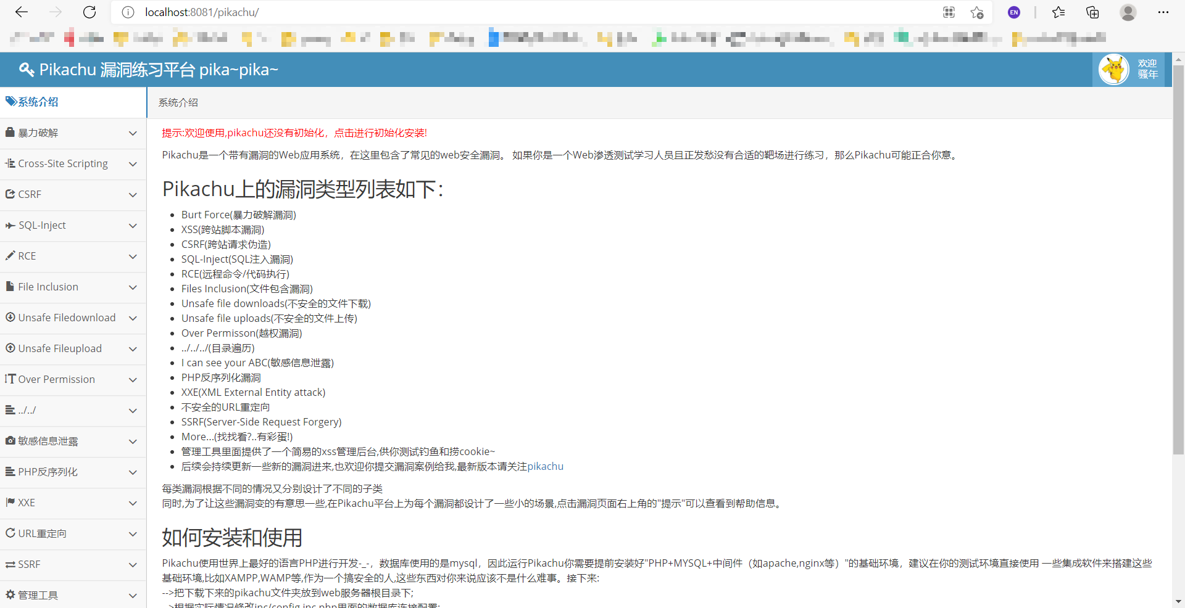1185x608 pixels.
Task: Open the Unsafe Fileupload sidebar menu
Action: (x=60, y=349)
